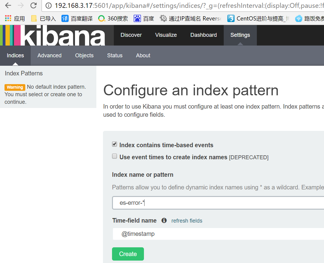Click the index name pattern input field
Image resolution: width=324 pixels, height=263 pixels.
tap(218, 203)
